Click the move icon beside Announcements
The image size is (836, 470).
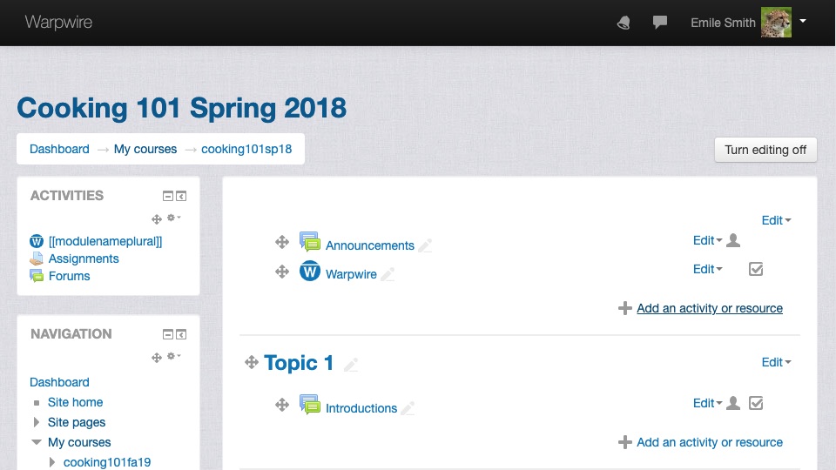[x=282, y=242]
